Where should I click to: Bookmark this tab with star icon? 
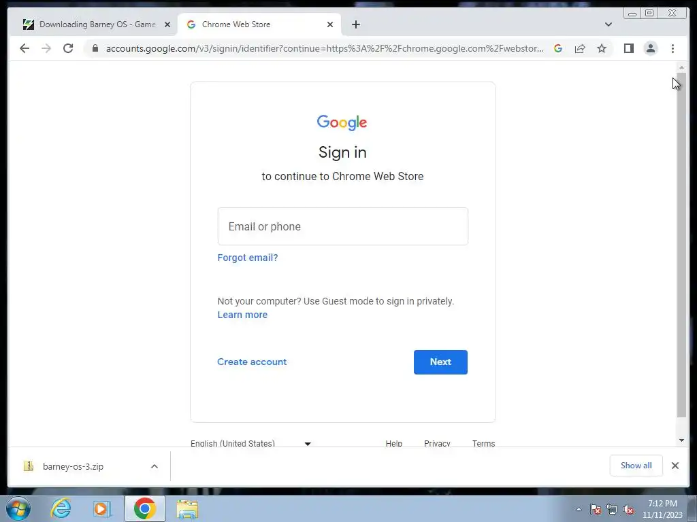(602, 48)
